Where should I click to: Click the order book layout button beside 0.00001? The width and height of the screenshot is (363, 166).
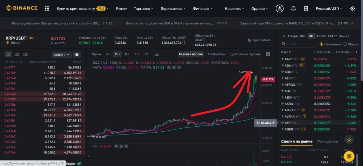pyautogui.click(x=77, y=55)
